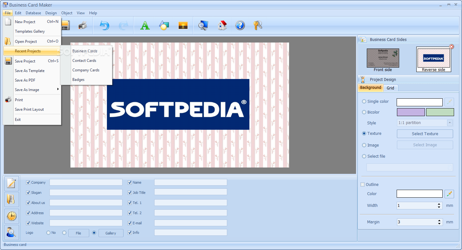Open the Design menu
Screen dimensions: 462x250
tap(51, 13)
